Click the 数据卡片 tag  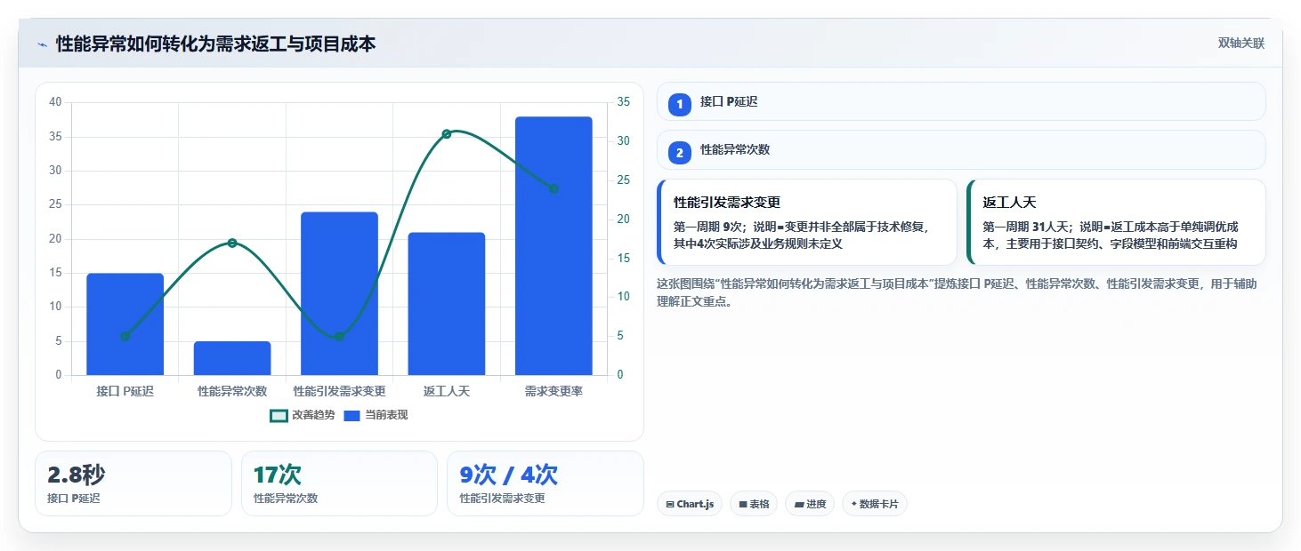(875, 504)
